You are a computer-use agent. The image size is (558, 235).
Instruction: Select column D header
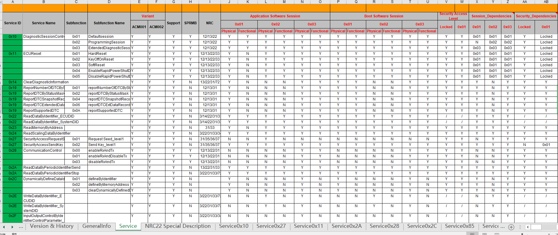pyautogui.click(x=109, y=2)
